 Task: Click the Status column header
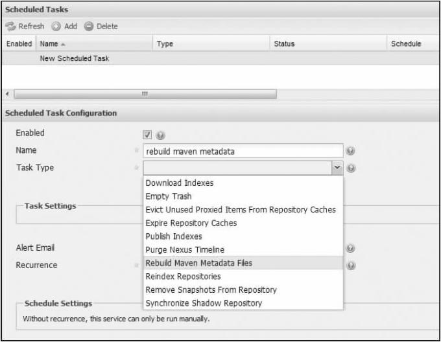285,44
